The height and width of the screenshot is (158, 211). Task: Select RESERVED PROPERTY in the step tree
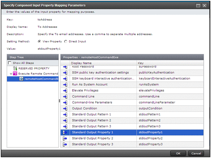[x=34, y=68]
